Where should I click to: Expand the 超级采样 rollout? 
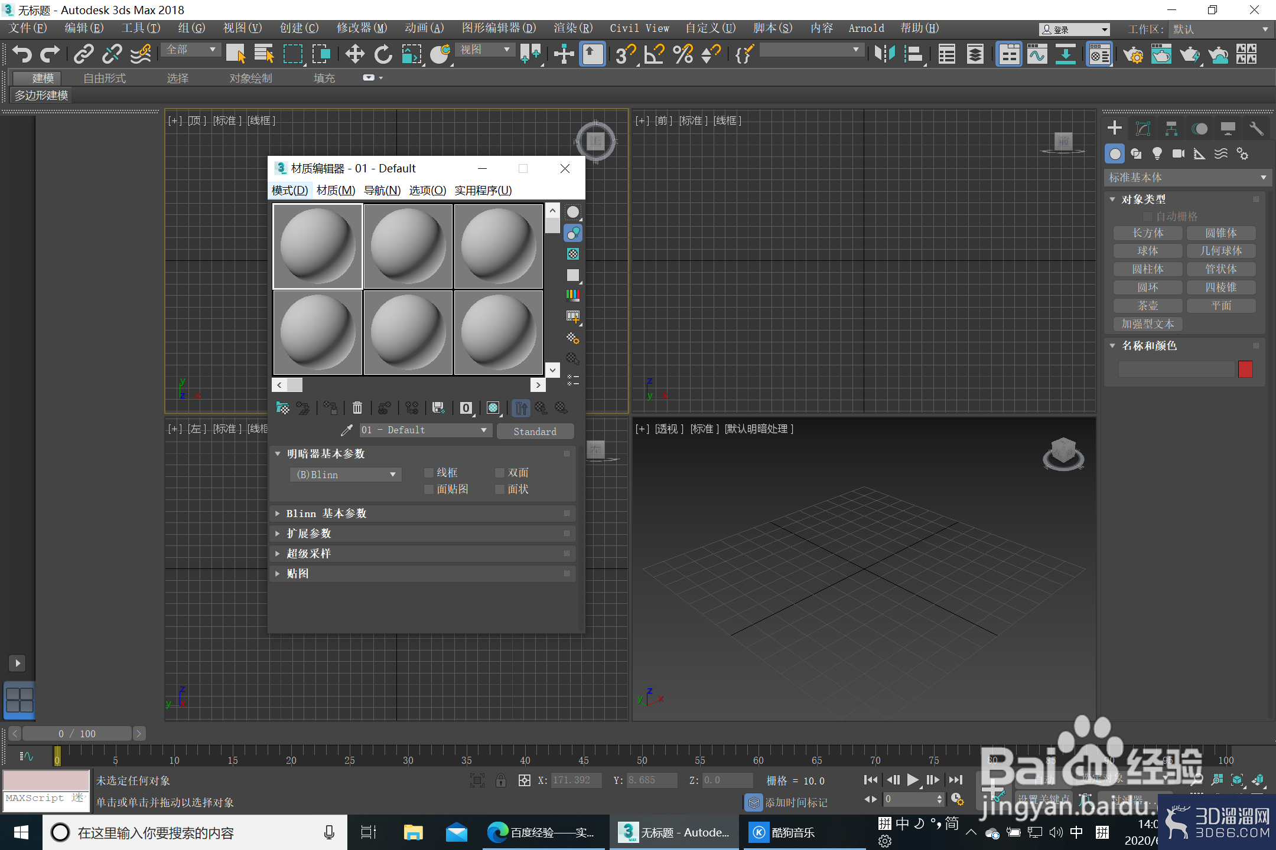tap(422, 554)
